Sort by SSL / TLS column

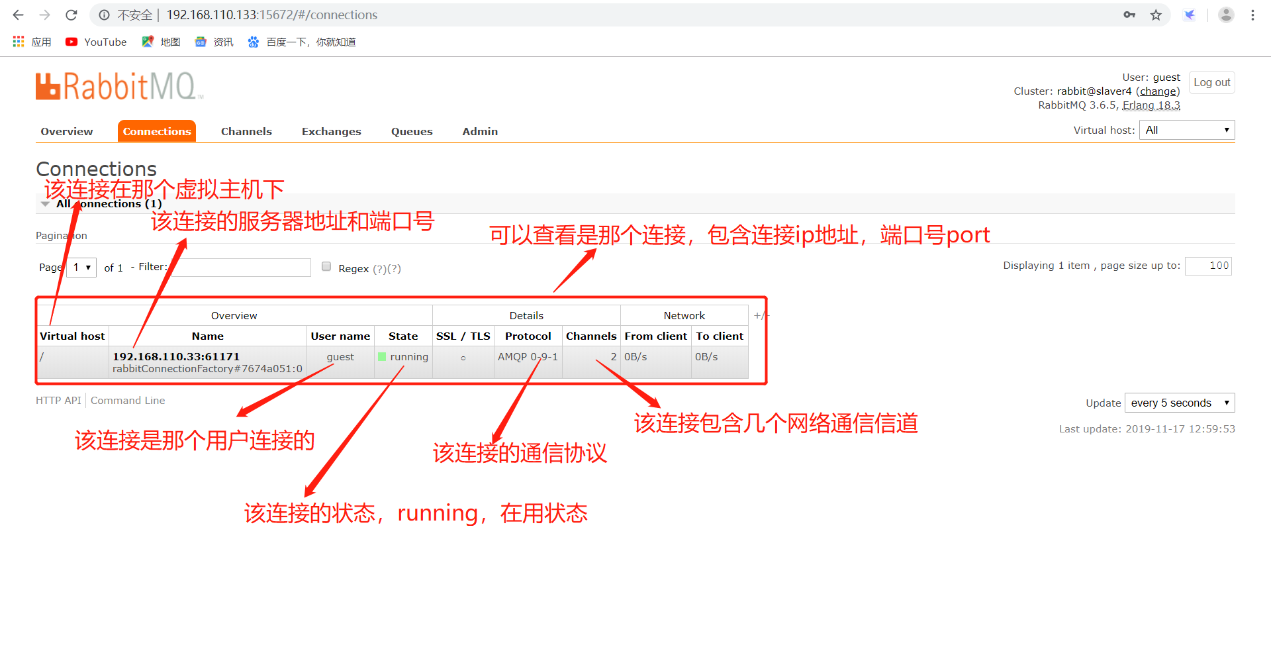pos(463,336)
